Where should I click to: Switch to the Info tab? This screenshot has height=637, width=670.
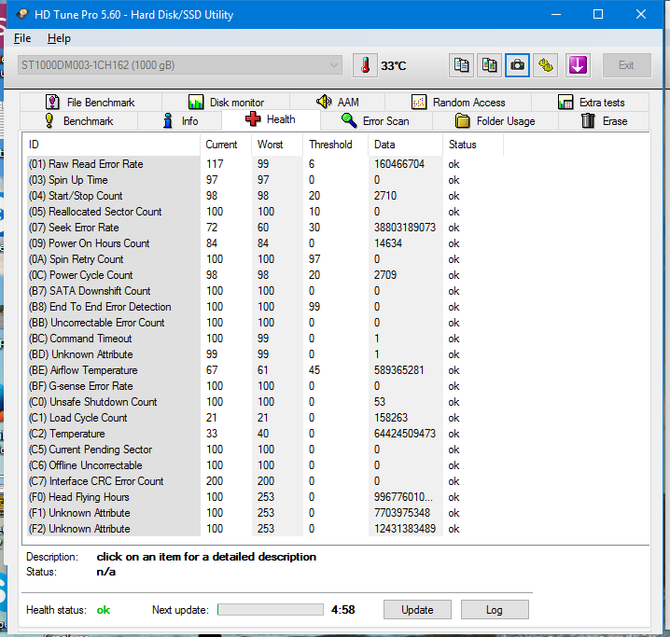point(180,121)
